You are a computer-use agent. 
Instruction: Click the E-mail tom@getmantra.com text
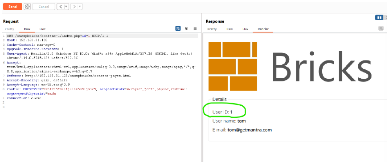242,130
